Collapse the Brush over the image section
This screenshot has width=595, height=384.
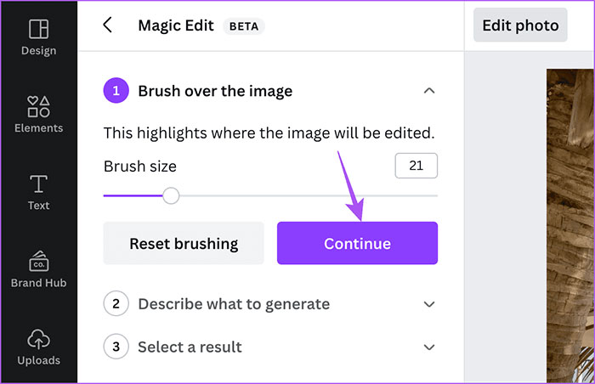pyautogui.click(x=429, y=91)
